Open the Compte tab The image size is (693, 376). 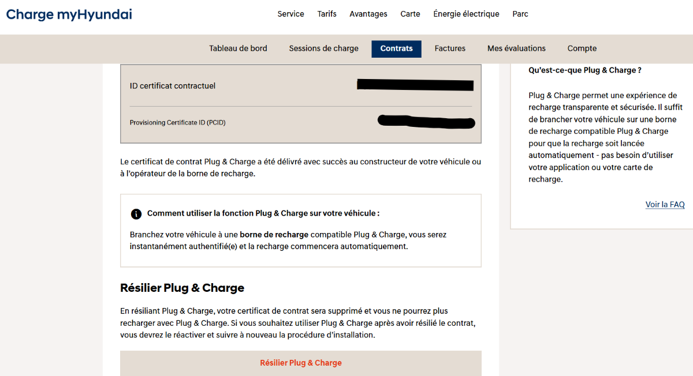click(x=582, y=48)
